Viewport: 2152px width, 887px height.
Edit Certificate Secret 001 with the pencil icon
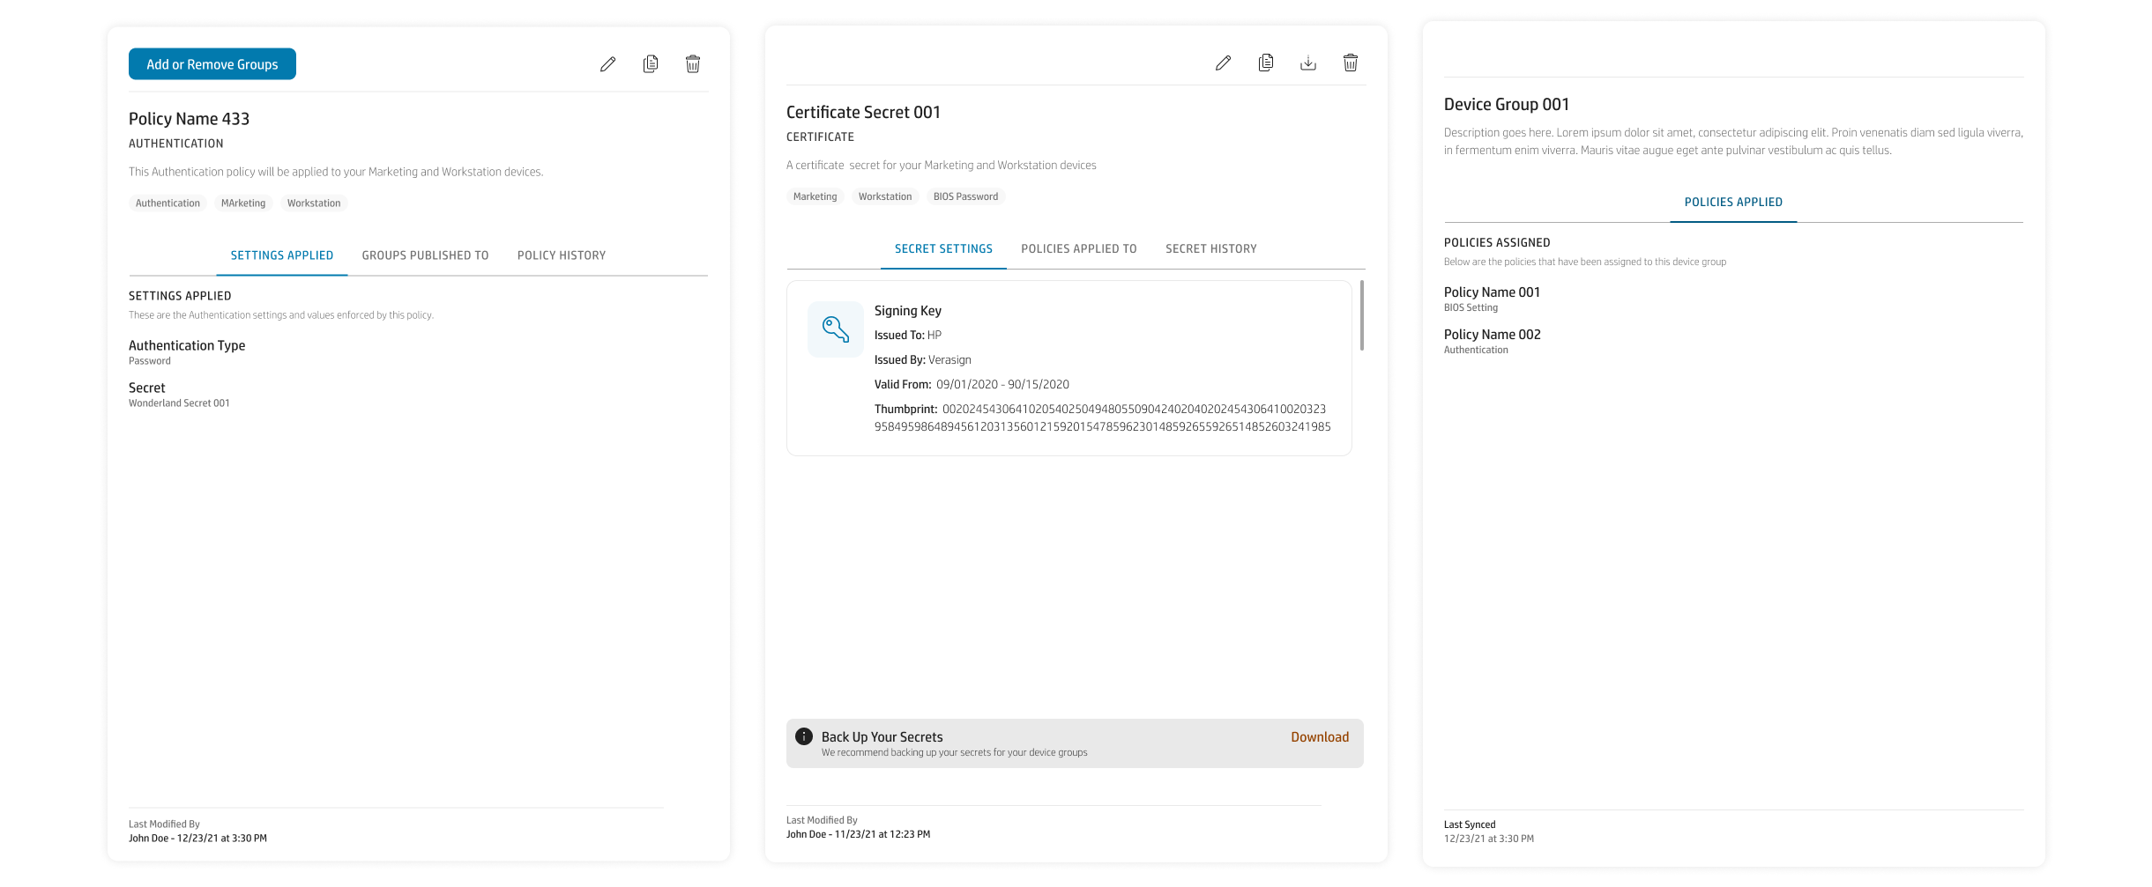coord(1223,63)
